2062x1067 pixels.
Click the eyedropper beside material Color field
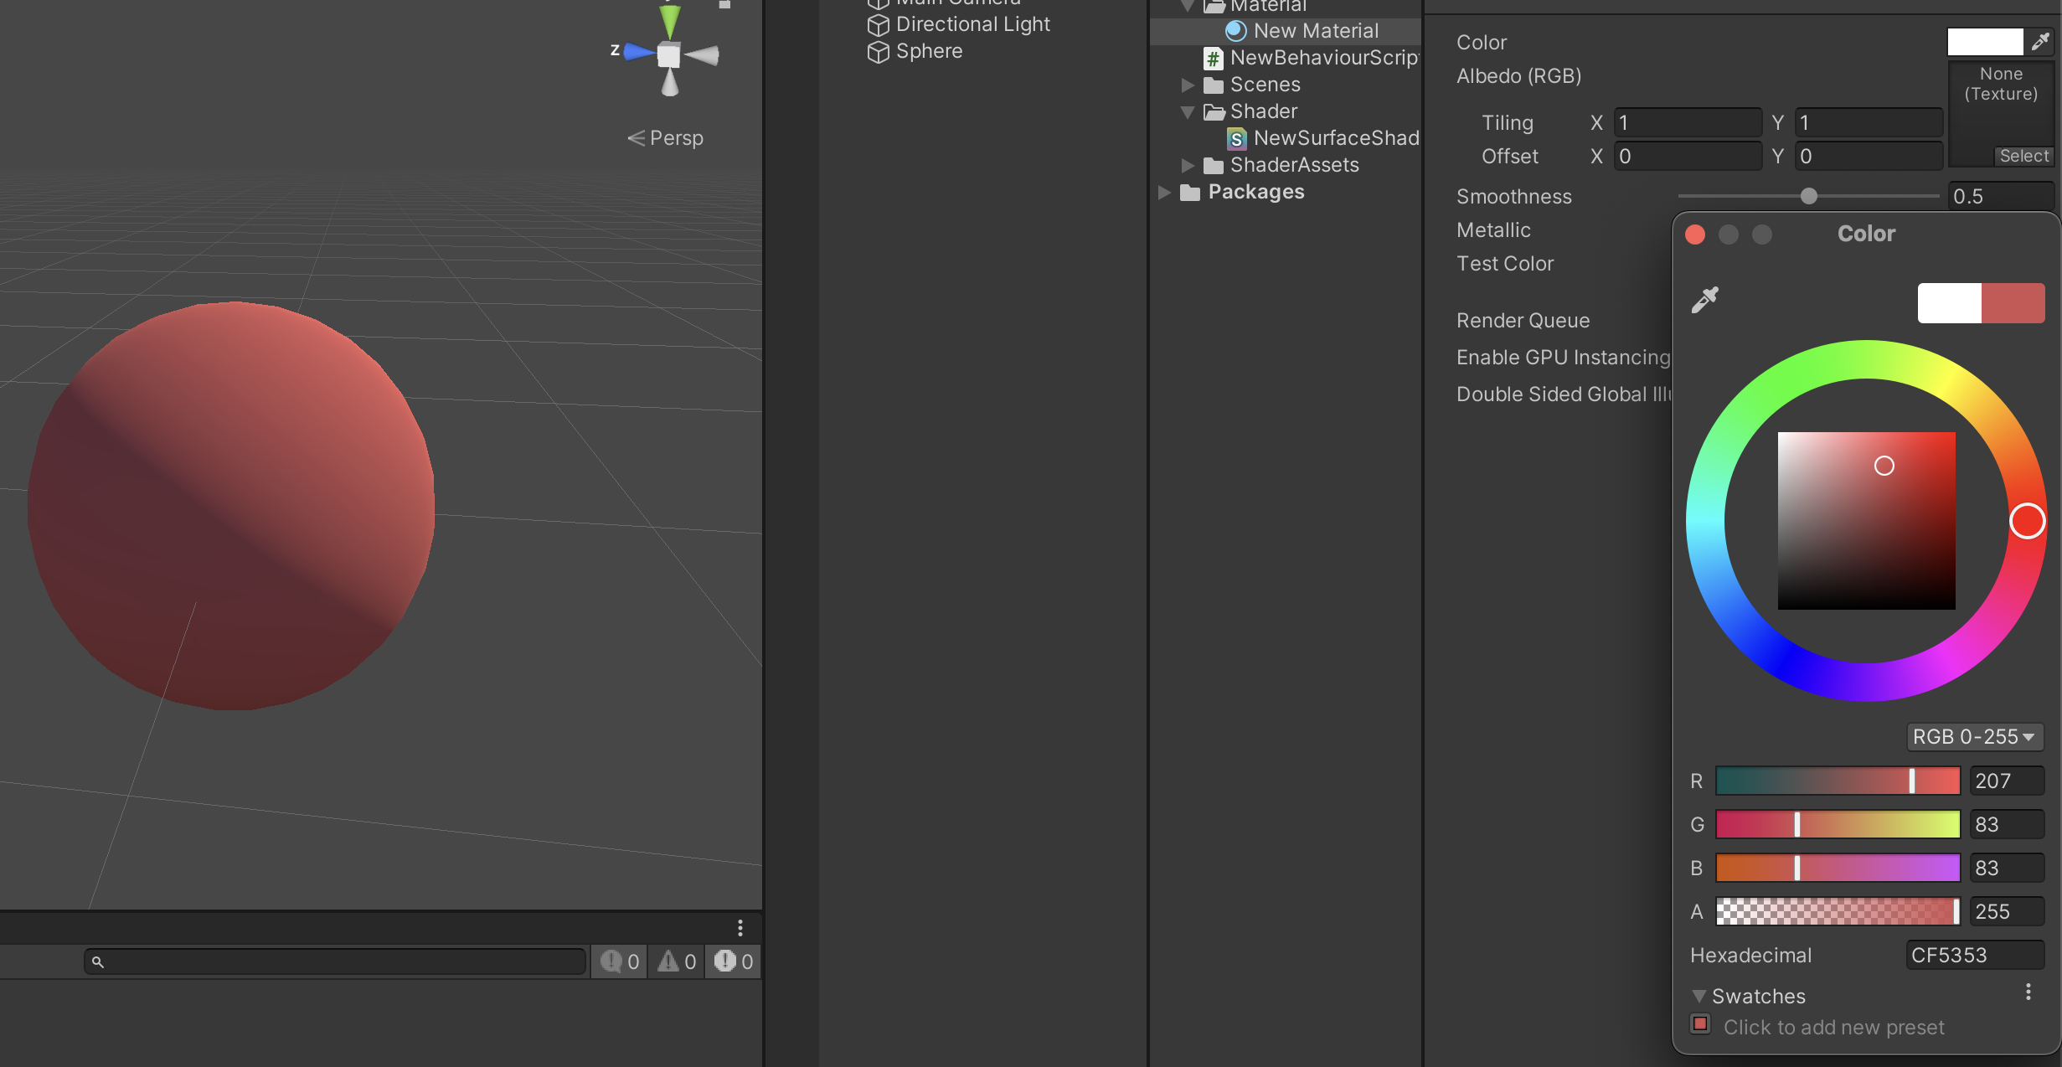(x=2041, y=41)
